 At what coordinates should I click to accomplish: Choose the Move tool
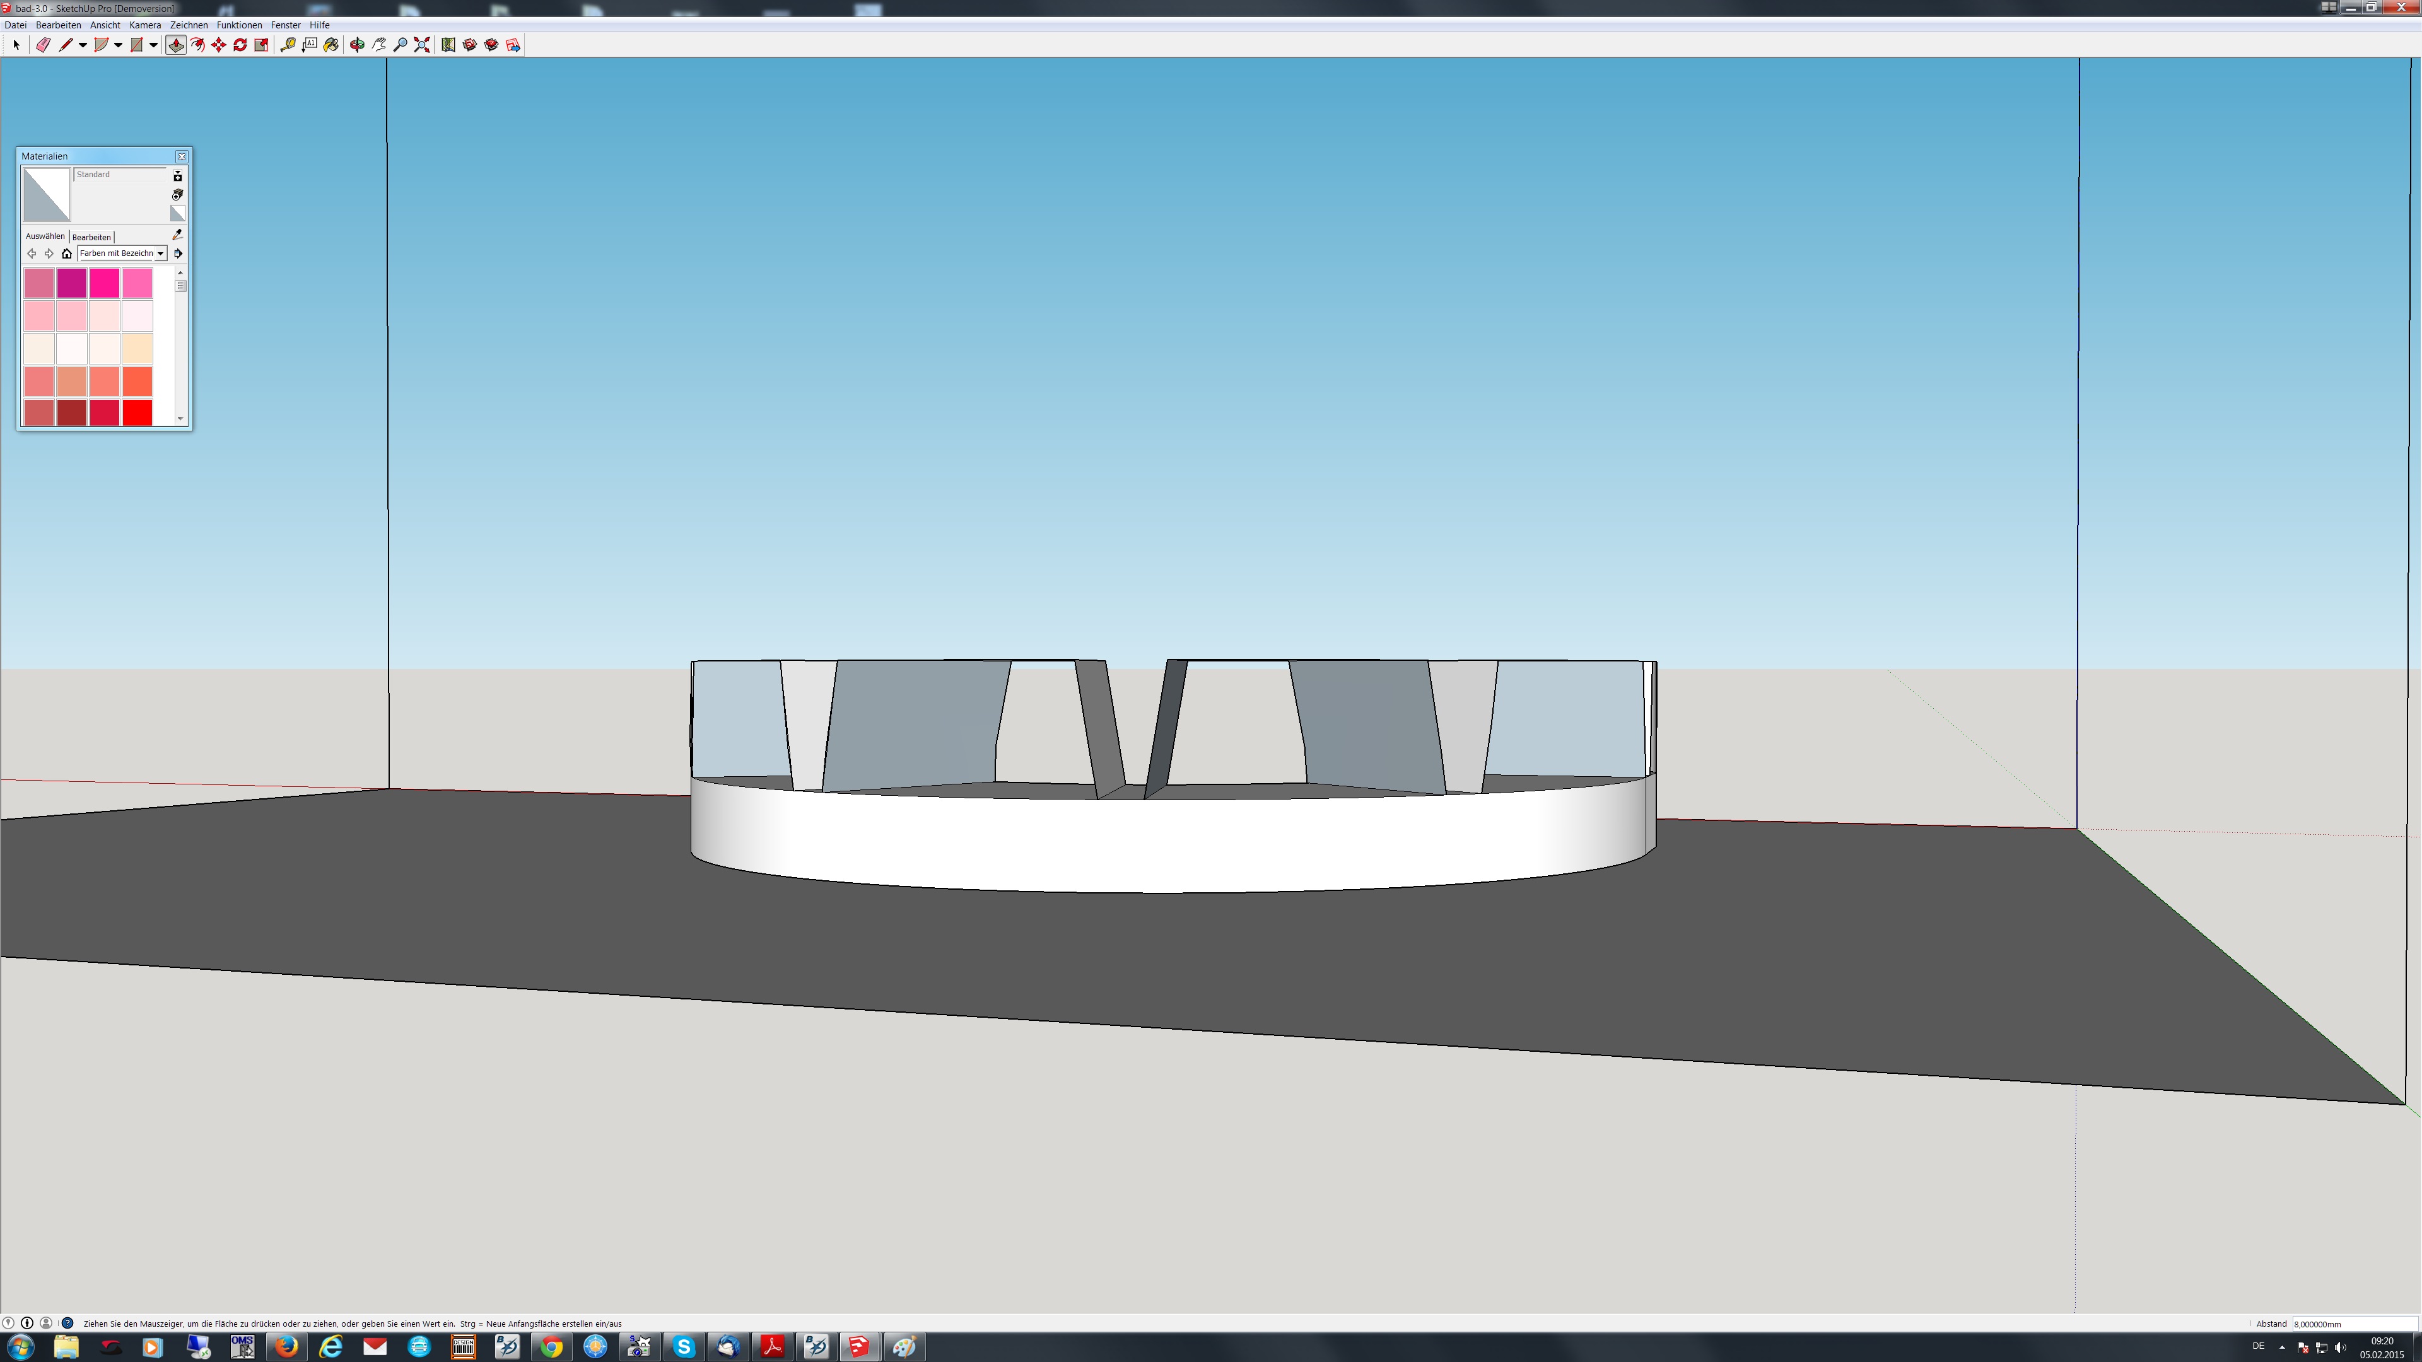(x=219, y=45)
